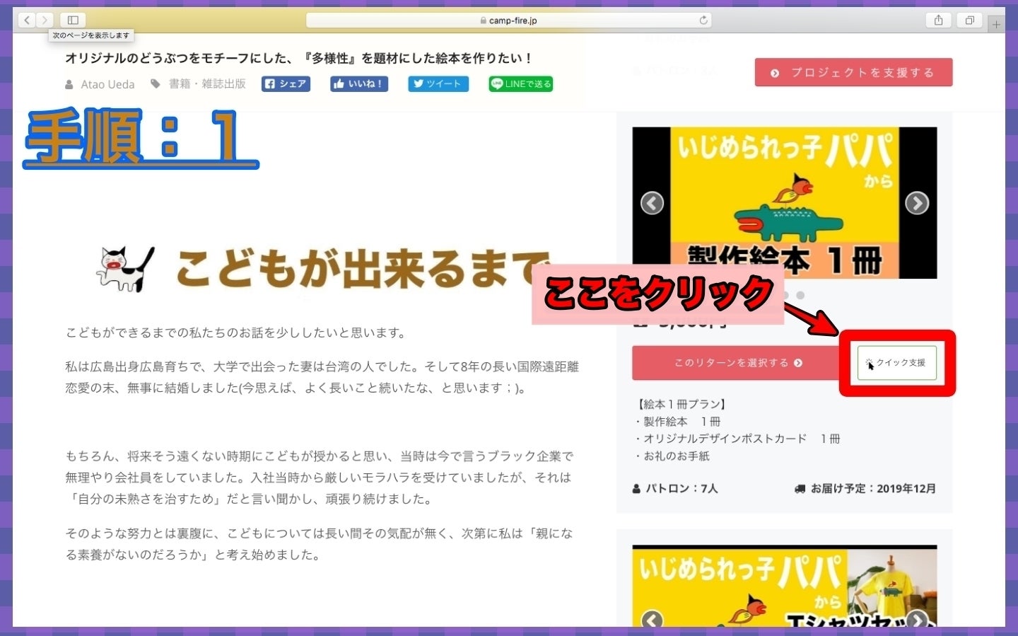Show the Safari sidebar
This screenshot has height=636, width=1018.
[x=73, y=20]
